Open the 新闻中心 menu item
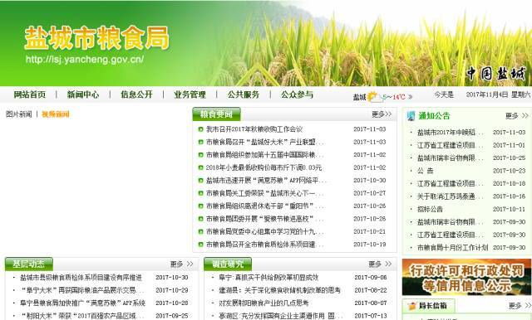The height and width of the screenshot is (320, 532). click(x=83, y=95)
